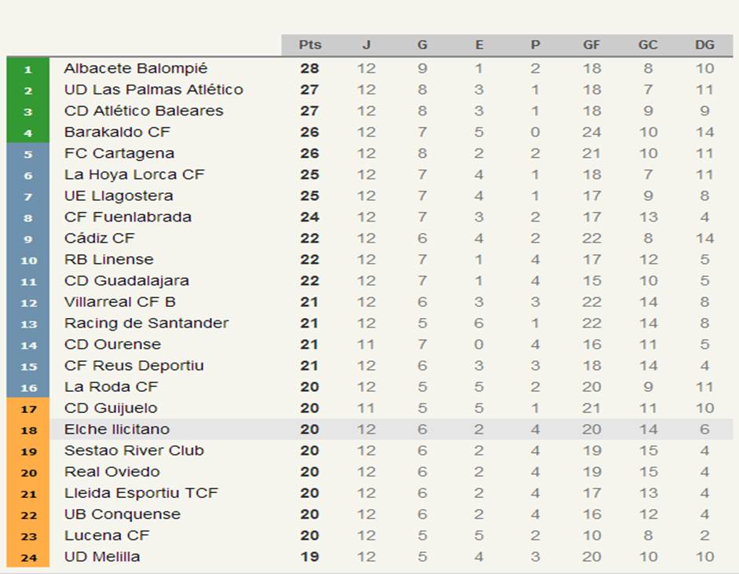Select Racing de Santander team name
Screen dimensions: 739x574
pyautogui.click(x=146, y=323)
